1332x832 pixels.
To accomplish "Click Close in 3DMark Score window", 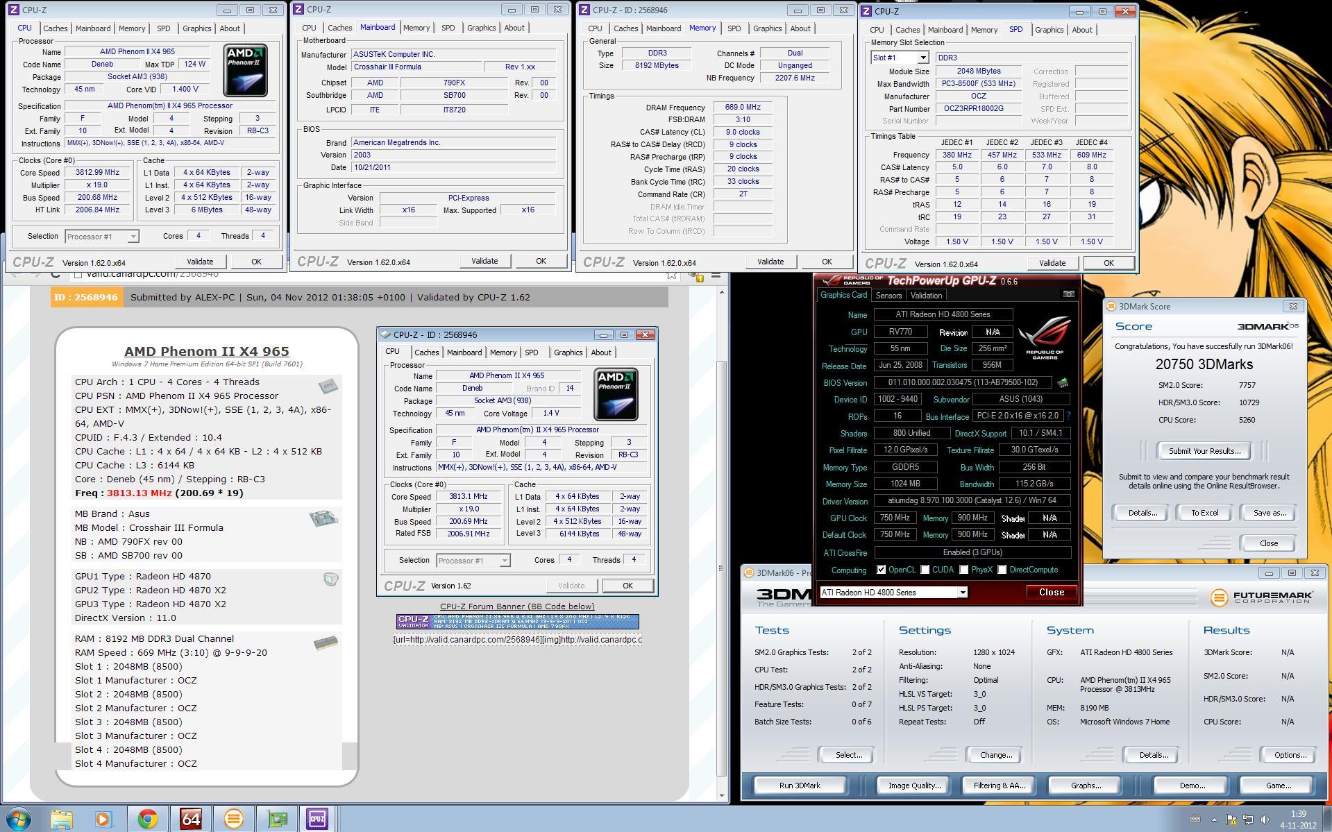I will (1268, 543).
